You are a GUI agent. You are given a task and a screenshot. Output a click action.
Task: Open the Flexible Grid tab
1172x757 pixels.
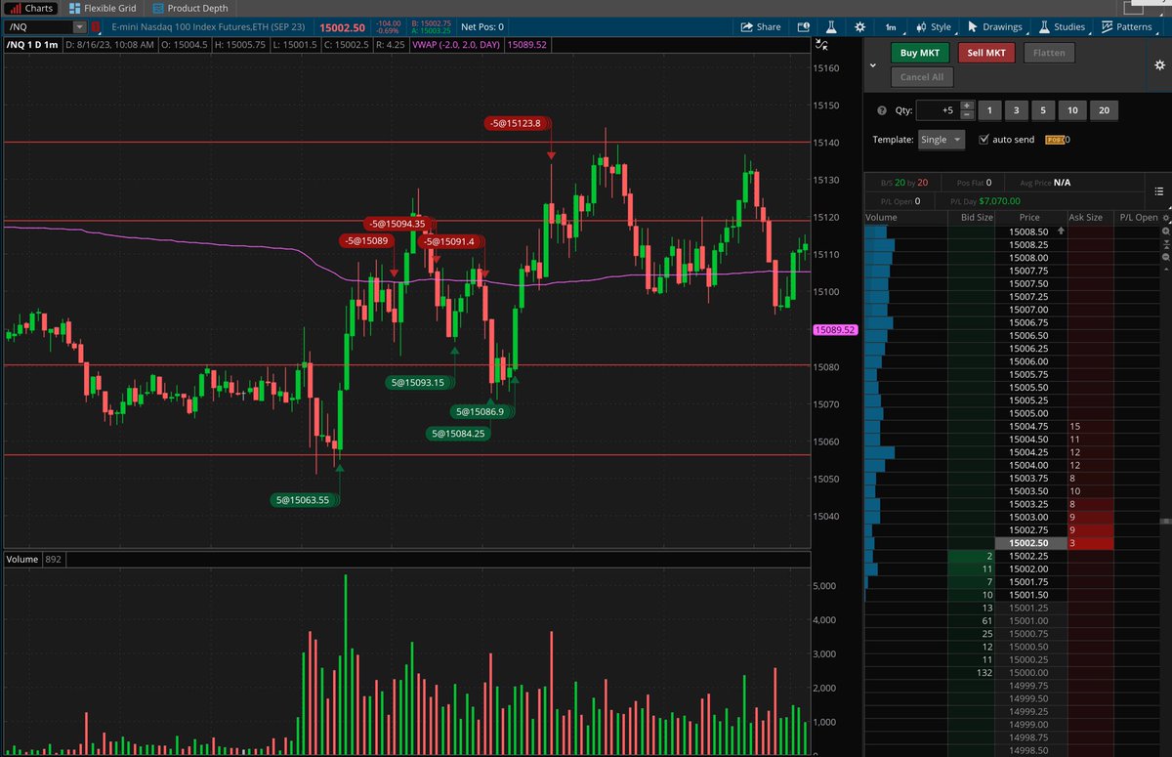(105, 8)
